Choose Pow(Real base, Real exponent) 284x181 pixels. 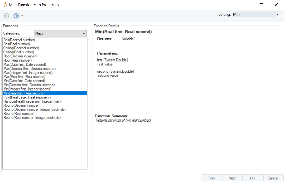pos(27,97)
